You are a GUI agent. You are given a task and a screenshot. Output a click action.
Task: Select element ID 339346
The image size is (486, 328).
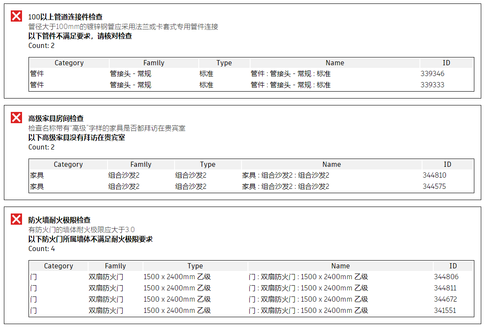point(432,74)
